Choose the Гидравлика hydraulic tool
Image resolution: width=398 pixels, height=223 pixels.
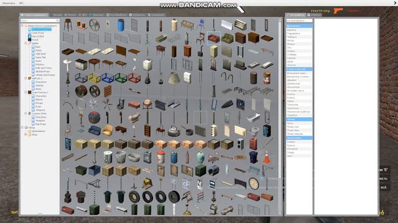pos(299,33)
